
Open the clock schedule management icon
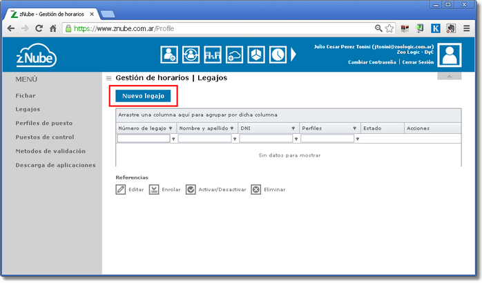pyautogui.click(x=277, y=54)
